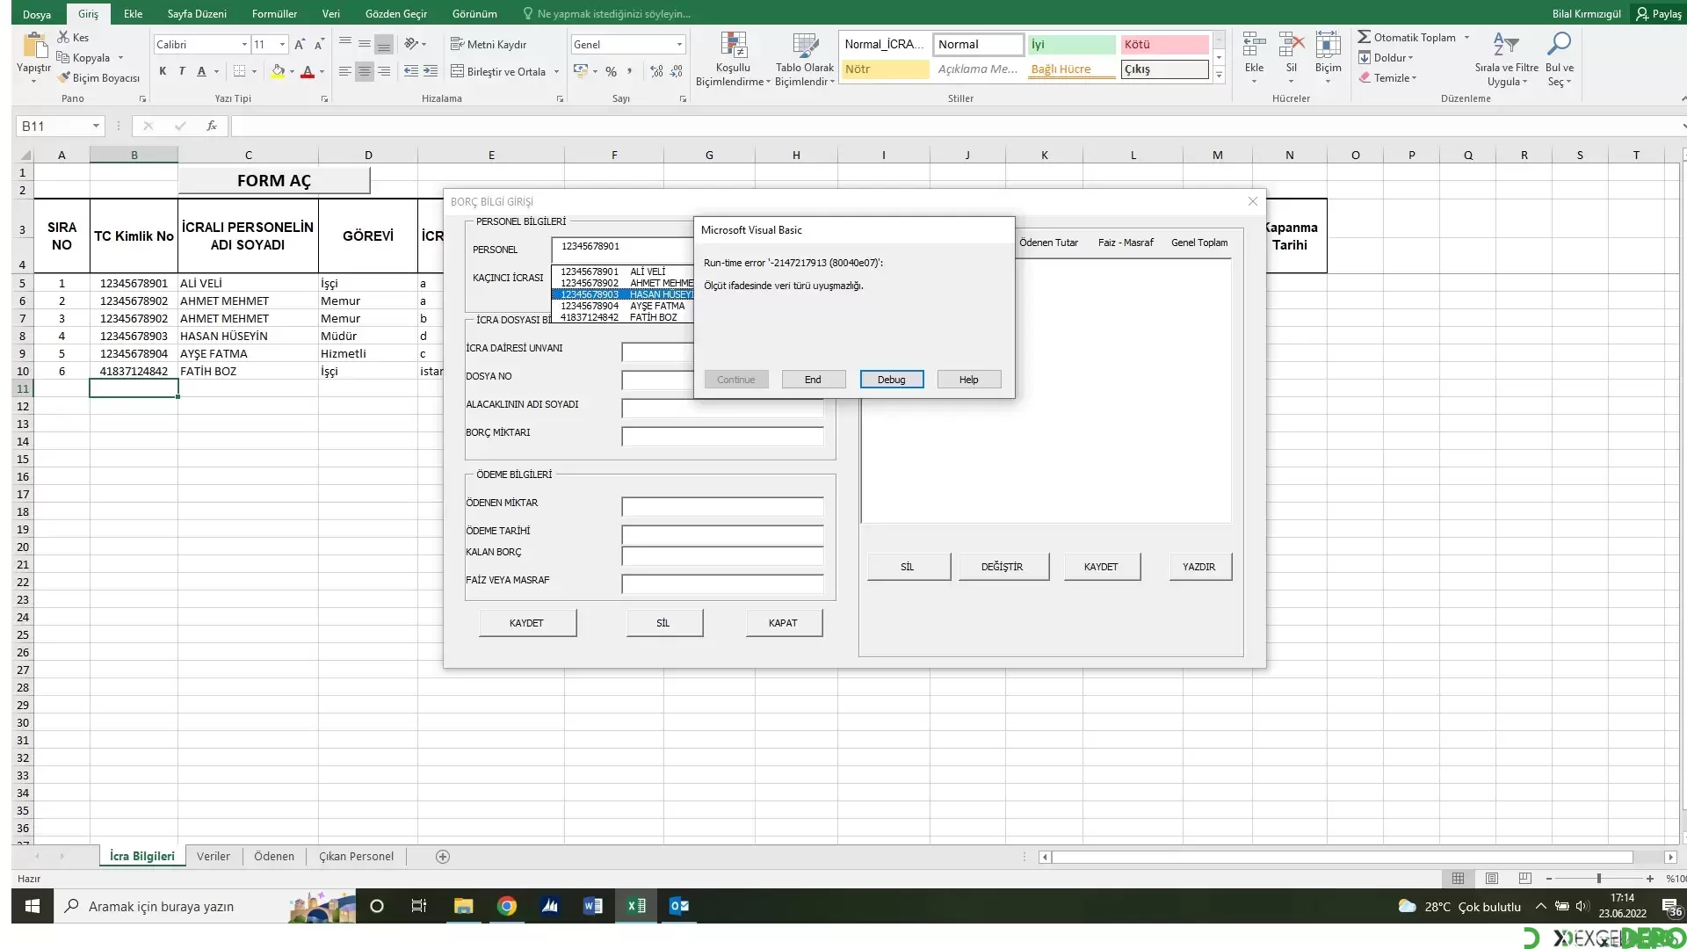Open Chrome from the Windows taskbar

[x=507, y=906]
